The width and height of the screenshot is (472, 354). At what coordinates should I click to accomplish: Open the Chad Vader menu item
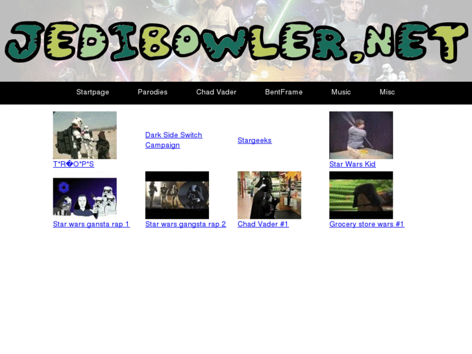tap(216, 92)
